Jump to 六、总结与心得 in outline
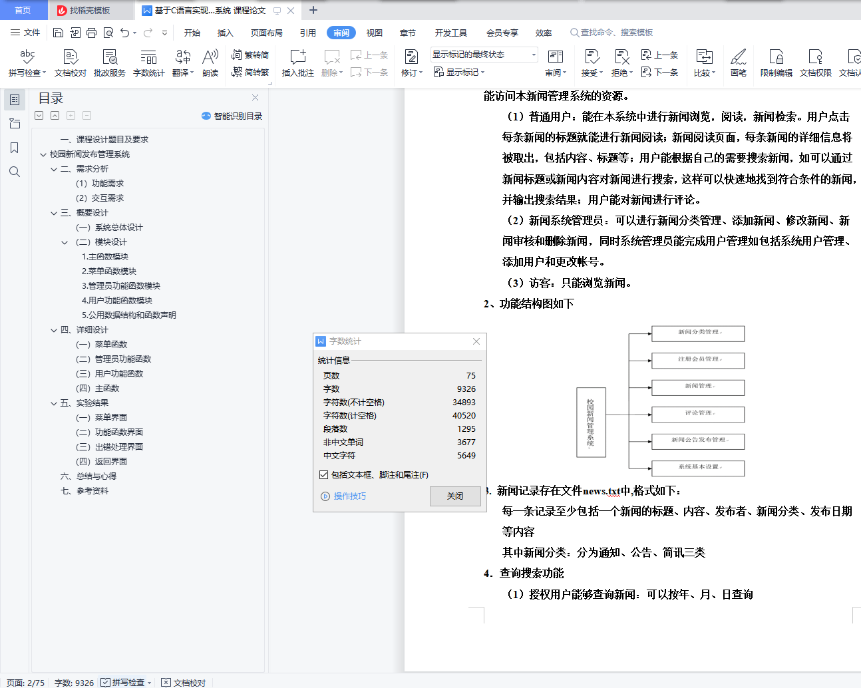The image size is (861, 688). pyautogui.click(x=88, y=476)
